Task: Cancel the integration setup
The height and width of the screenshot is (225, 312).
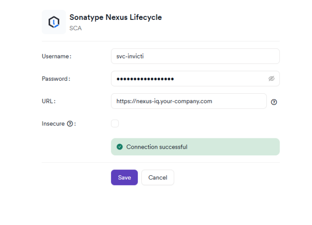Action: (157, 177)
